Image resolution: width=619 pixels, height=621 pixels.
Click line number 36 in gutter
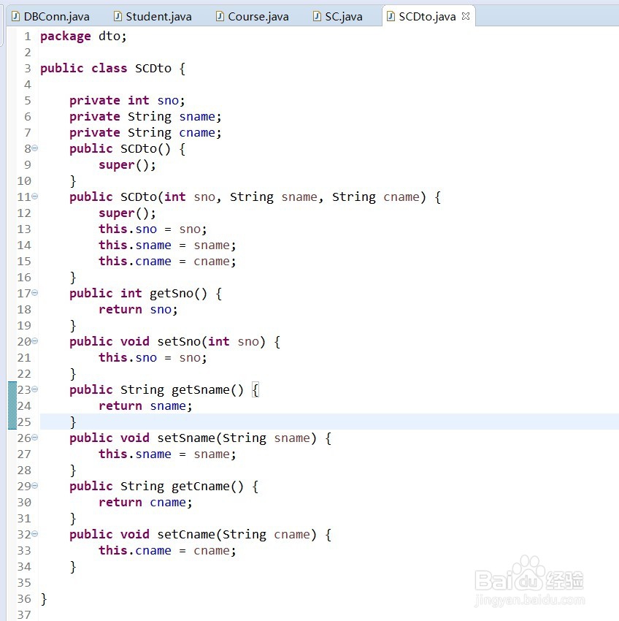point(24,599)
